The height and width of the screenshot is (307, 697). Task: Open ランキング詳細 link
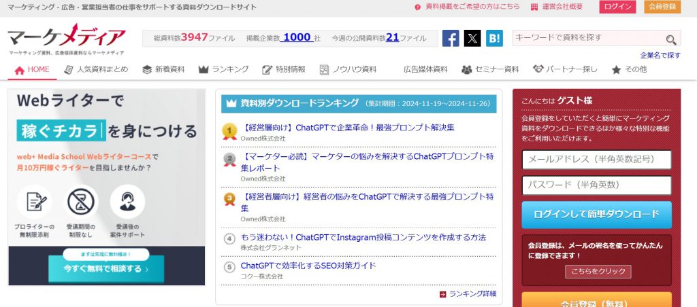point(472,294)
